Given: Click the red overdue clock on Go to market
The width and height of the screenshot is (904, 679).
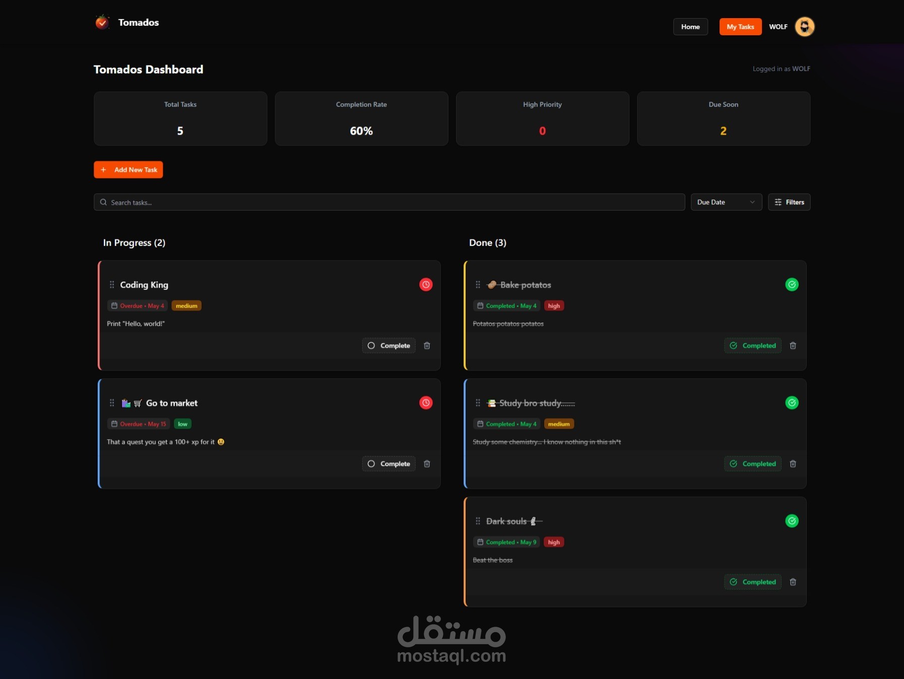Looking at the screenshot, I should coord(426,402).
